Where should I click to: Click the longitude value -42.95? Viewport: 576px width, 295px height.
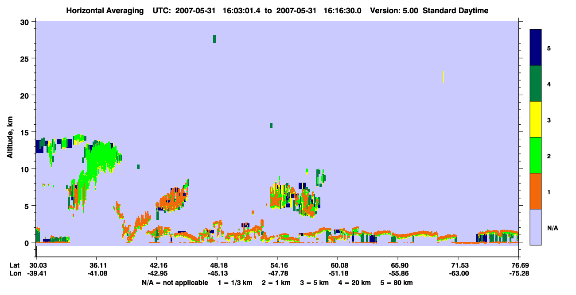tap(157, 273)
